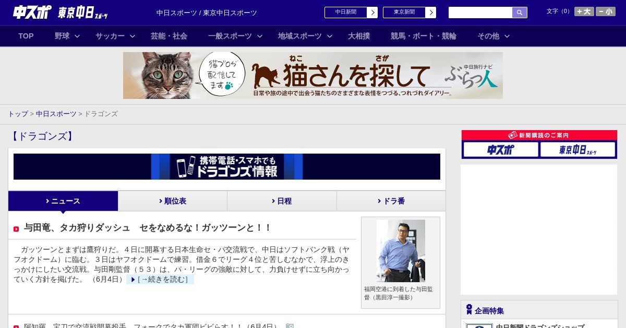This screenshot has height=328, width=626.
Task: Increase text size with ＋大 button
Action: (584, 11)
